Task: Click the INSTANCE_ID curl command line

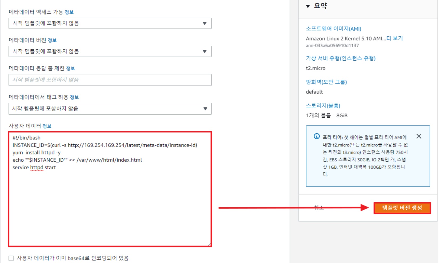Action: 105,145
